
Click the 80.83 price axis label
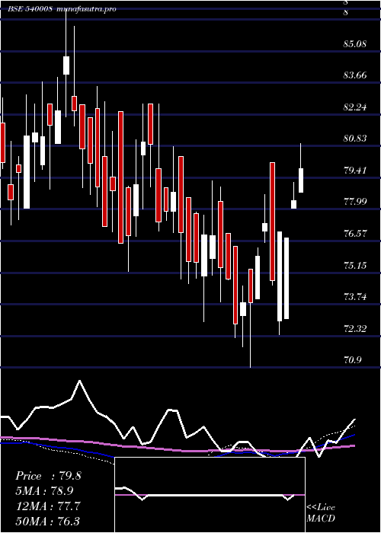(x=355, y=139)
